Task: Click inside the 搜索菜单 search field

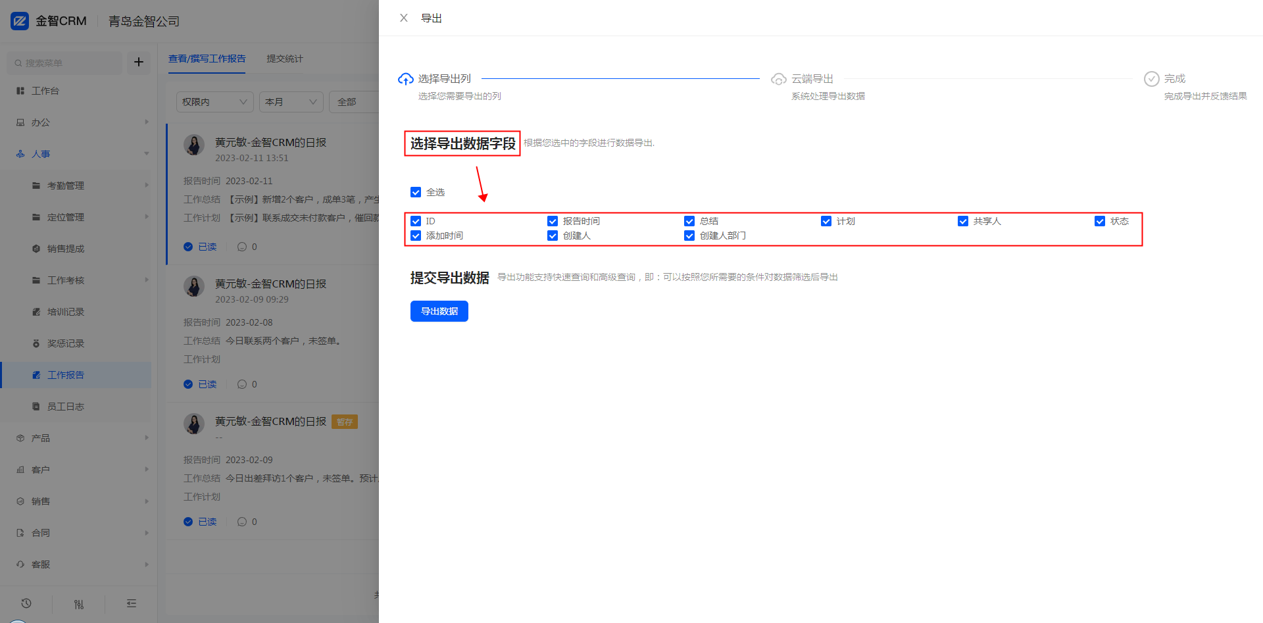Action: tap(64, 62)
